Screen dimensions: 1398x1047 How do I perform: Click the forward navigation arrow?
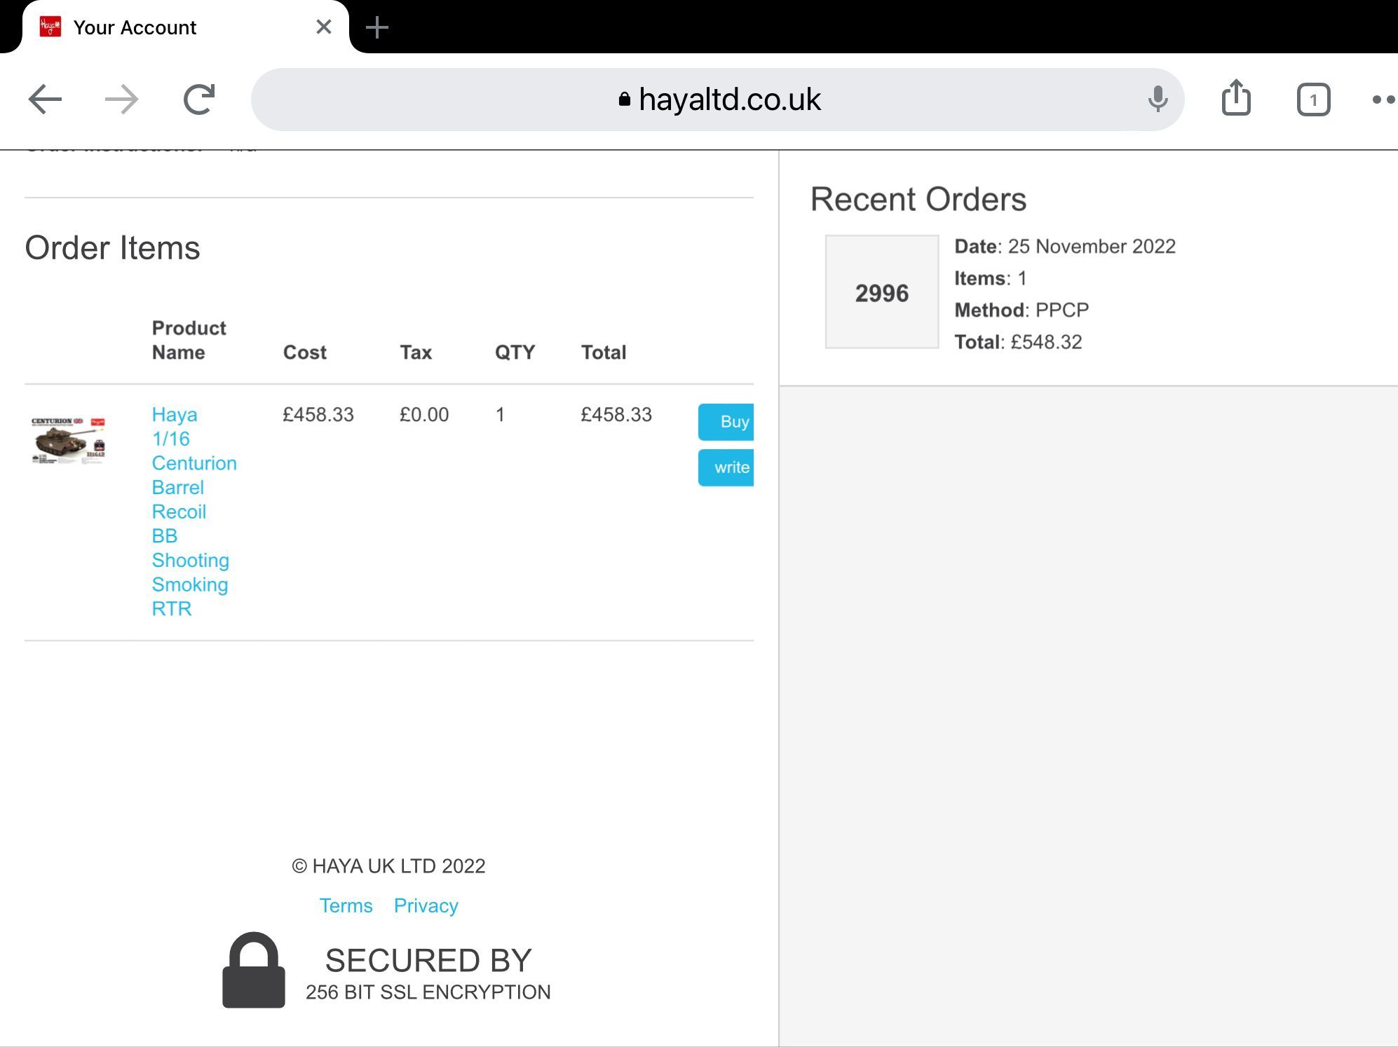pyautogui.click(x=122, y=100)
